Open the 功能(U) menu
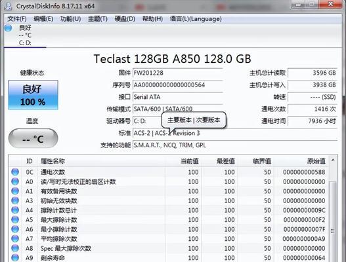The width and height of the screenshot is (346, 262). coord(70,19)
